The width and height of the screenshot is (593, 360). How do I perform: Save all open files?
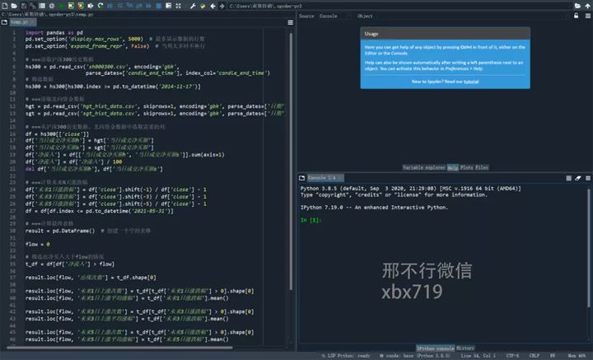point(32,6)
